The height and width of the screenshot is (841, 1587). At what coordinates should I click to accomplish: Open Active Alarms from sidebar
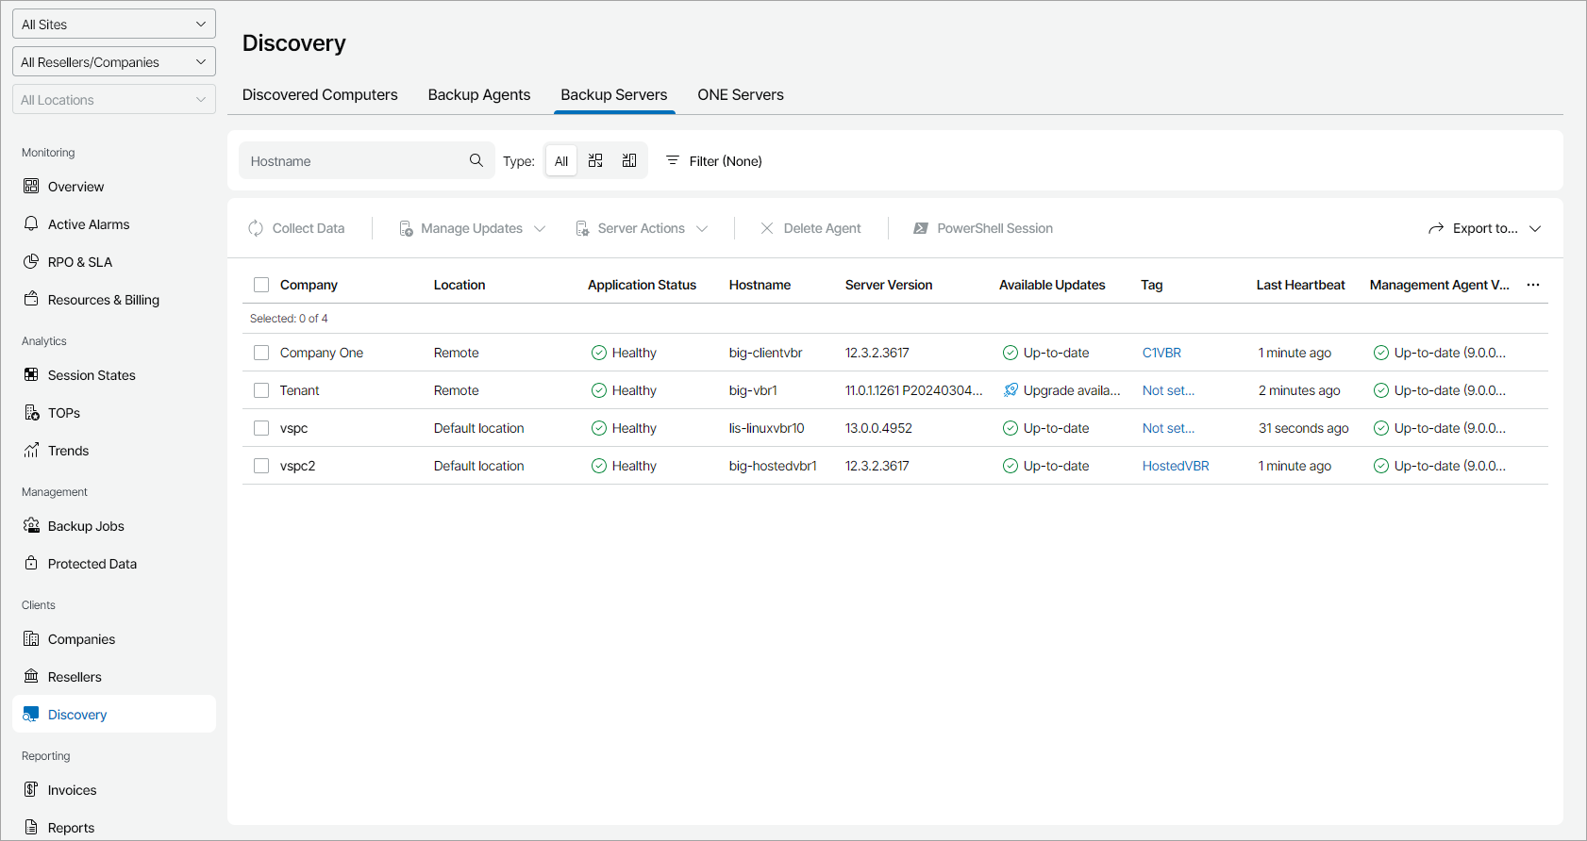pyautogui.click(x=89, y=224)
